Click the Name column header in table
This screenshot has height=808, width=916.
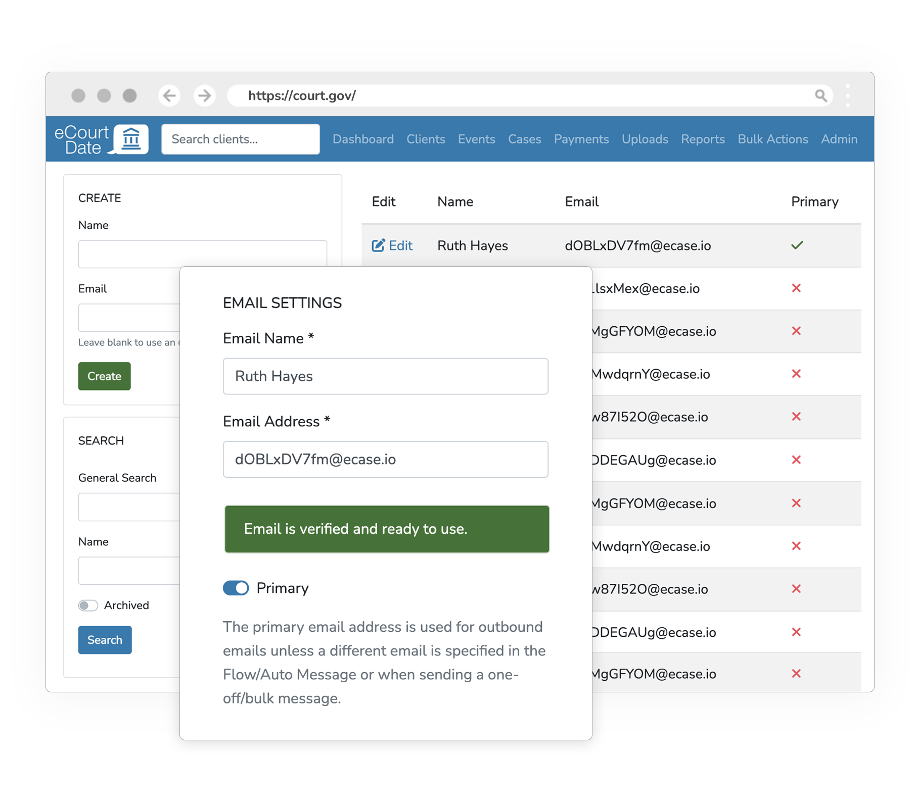[x=455, y=202]
